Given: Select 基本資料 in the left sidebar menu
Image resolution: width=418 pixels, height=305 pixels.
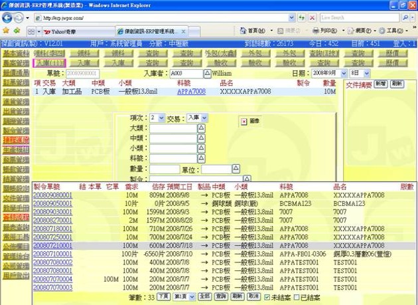Looking at the screenshot, I should click(x=15, y=53).
